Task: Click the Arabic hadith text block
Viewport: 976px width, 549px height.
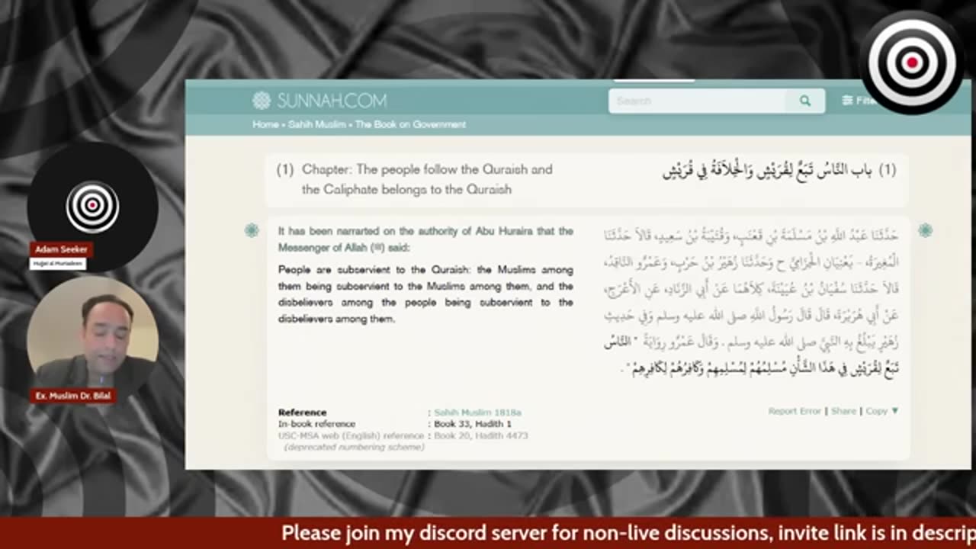Action: click(x=751, y=301)
